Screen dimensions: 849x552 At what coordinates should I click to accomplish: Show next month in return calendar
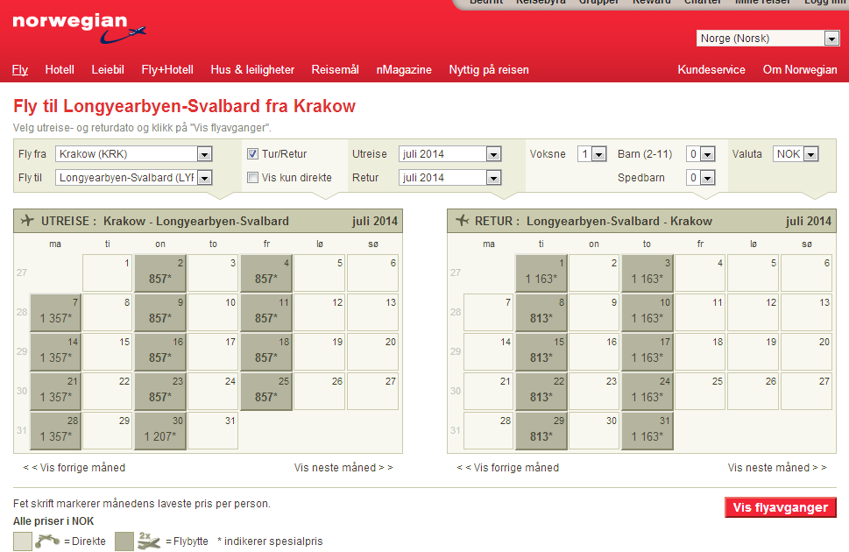tap(777, 468)
